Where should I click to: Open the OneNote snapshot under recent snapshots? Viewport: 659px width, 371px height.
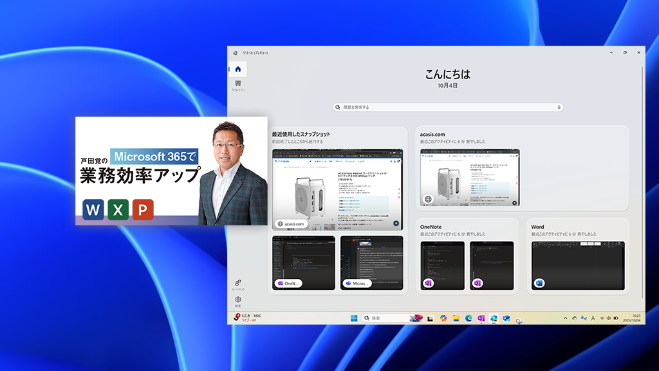(x=304, y=262)
